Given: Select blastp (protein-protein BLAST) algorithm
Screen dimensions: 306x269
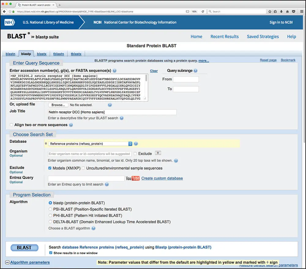Looking at the screenshot, I should 50,203.
